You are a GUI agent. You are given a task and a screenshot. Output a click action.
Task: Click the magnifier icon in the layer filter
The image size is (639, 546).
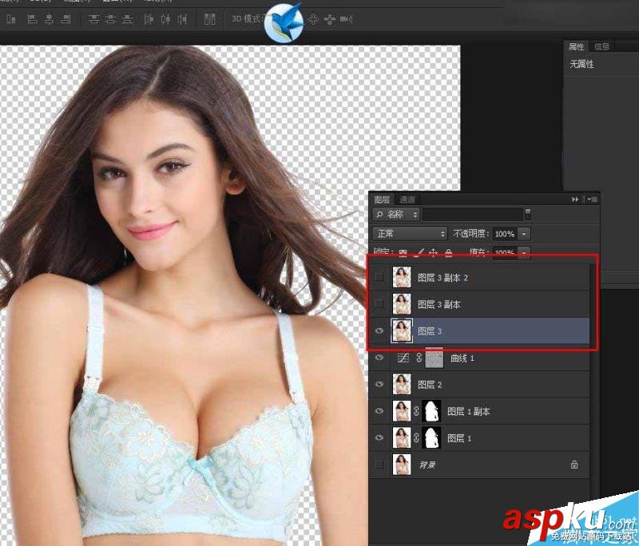click(x=379, y=214)
